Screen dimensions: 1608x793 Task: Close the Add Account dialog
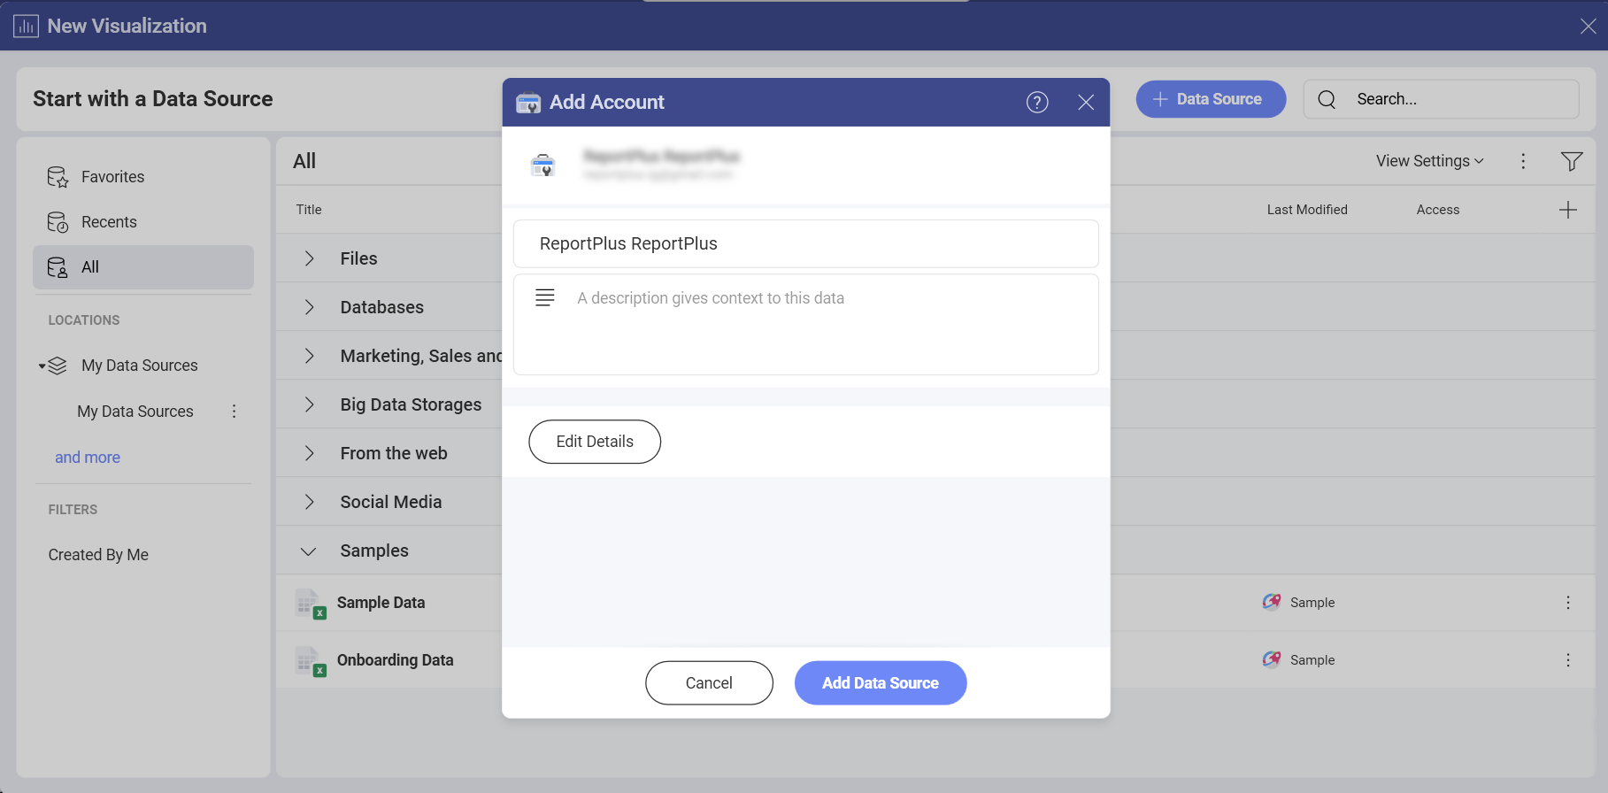coord(1086,103)
